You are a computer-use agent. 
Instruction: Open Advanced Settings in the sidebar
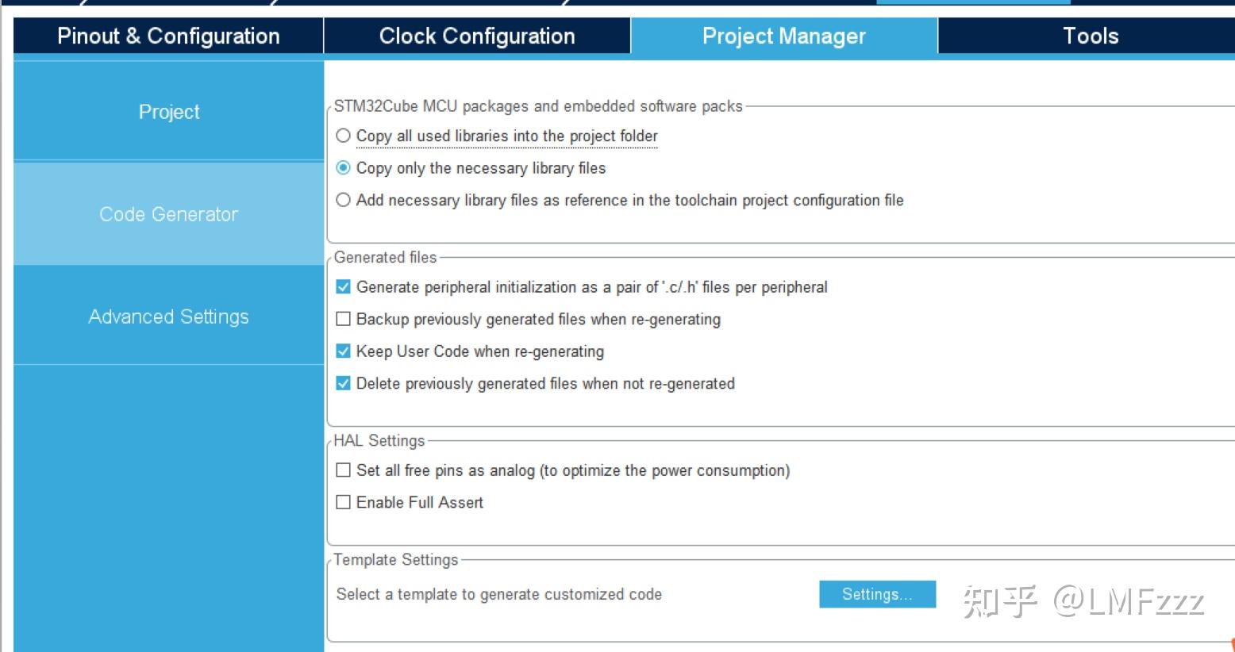tap(168, 316)
